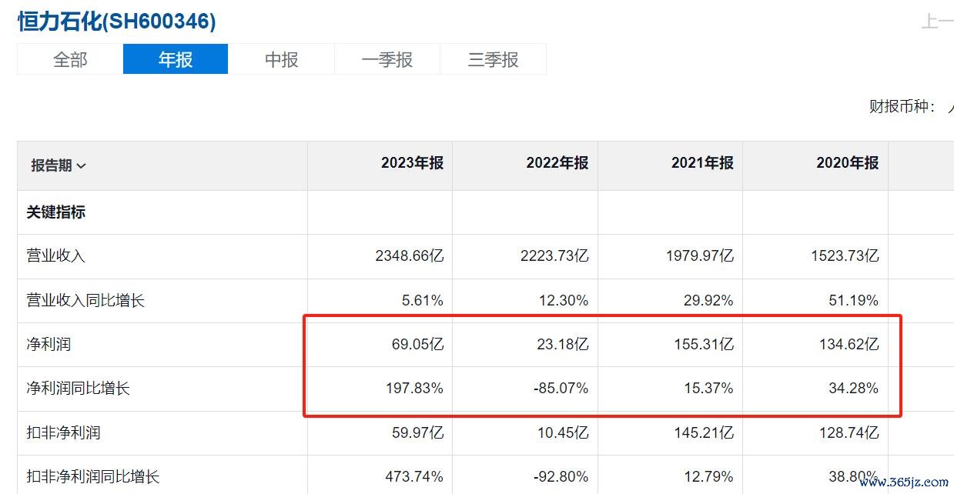Click the 34.28% growth value
The height and width of the screenshot is (494, 954).
tap(853, 389)
